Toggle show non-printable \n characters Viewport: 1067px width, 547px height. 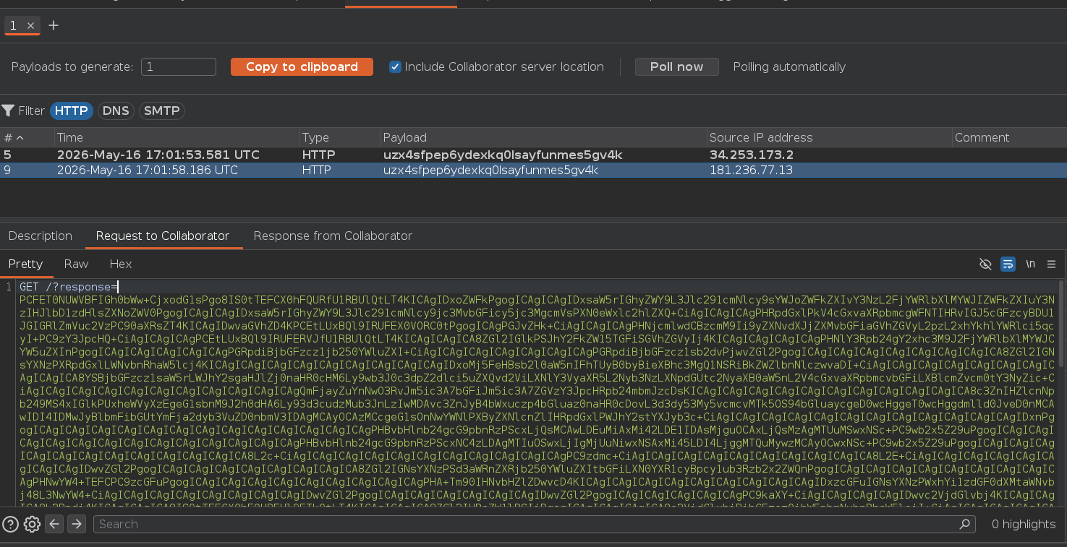tap(1030, 264)
